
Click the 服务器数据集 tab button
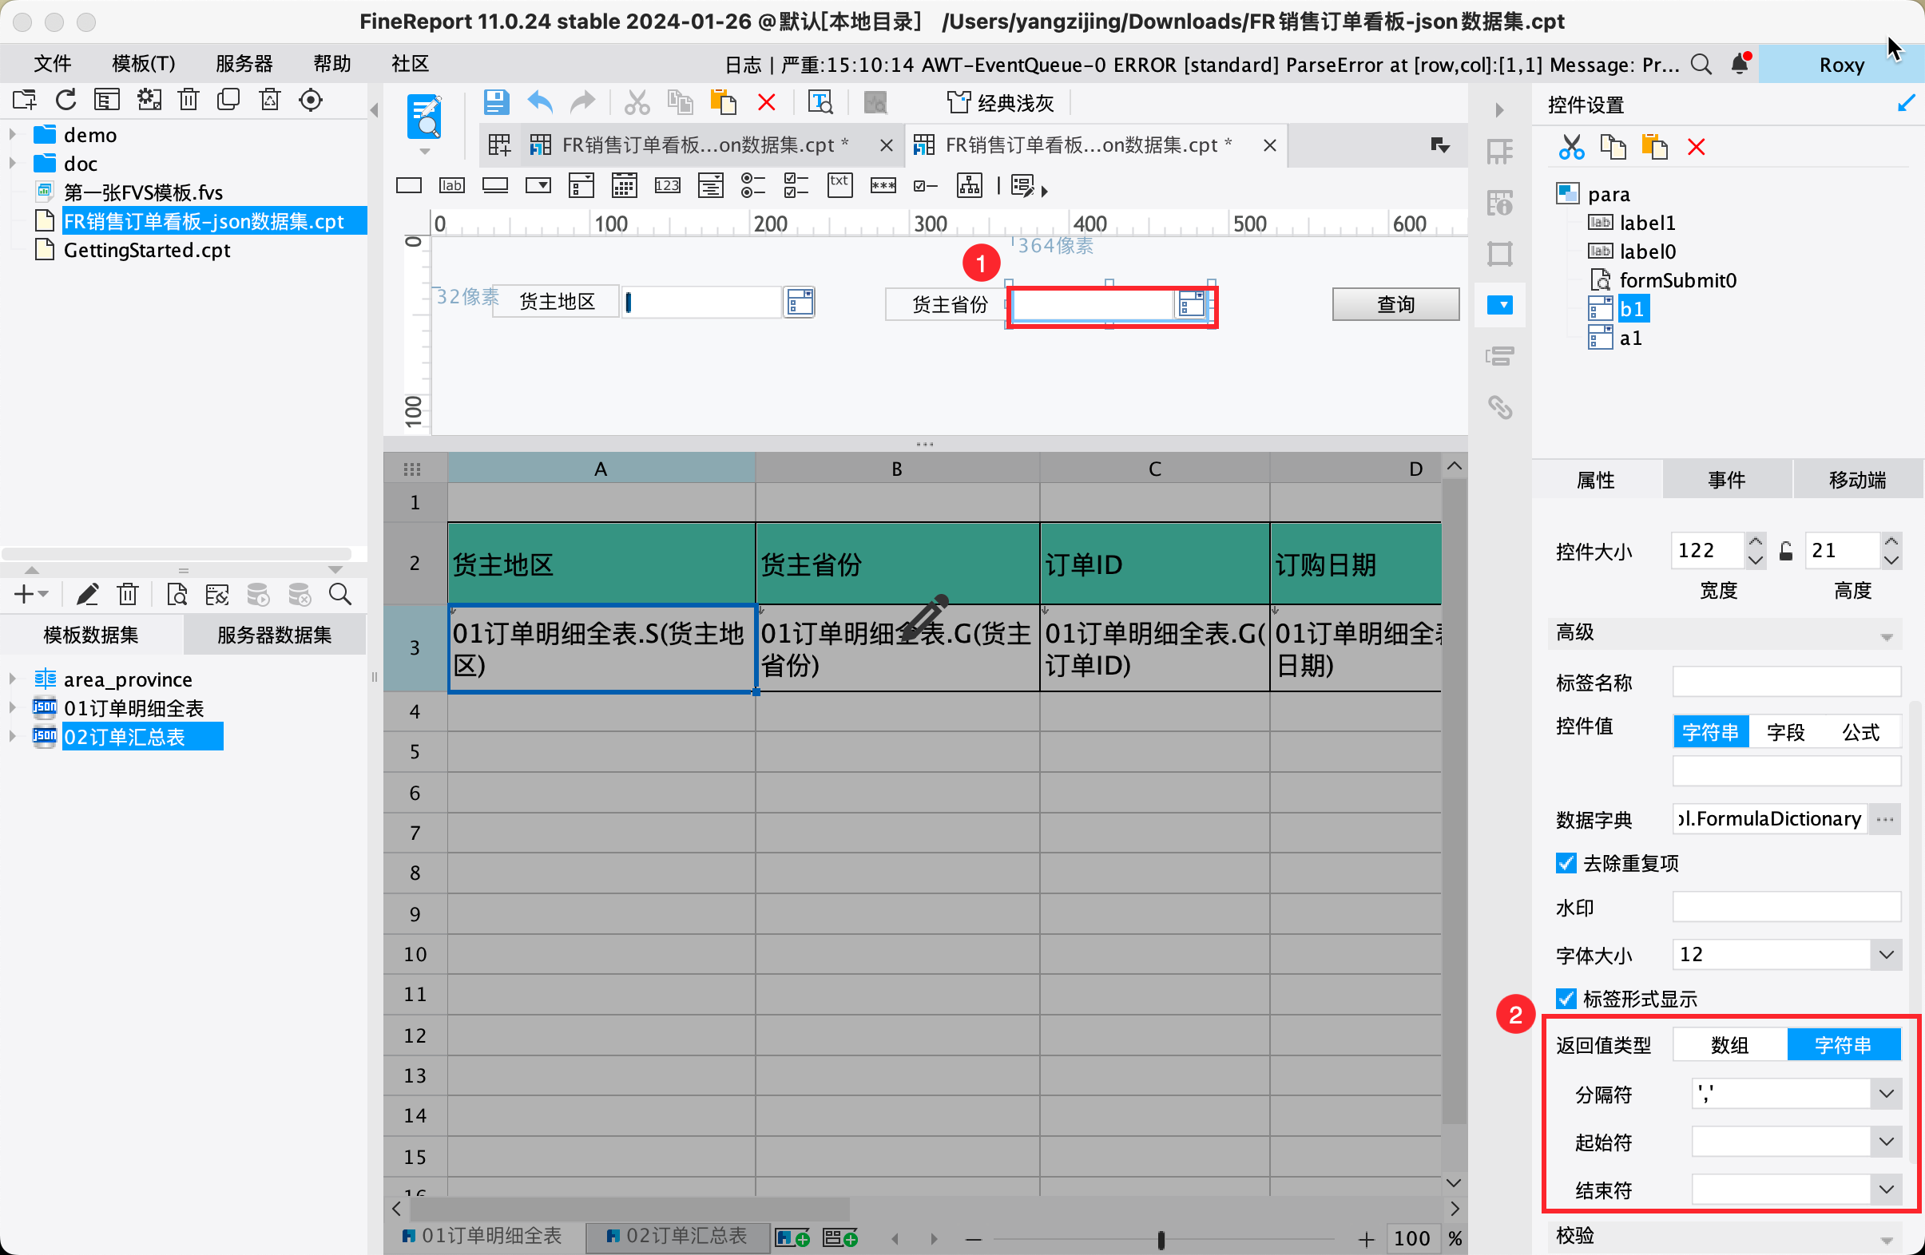(x=274, y=635)
